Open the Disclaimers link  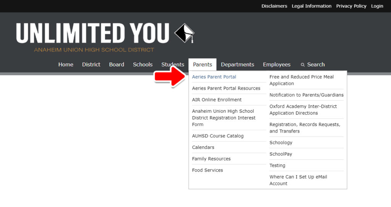coord(274,6)
